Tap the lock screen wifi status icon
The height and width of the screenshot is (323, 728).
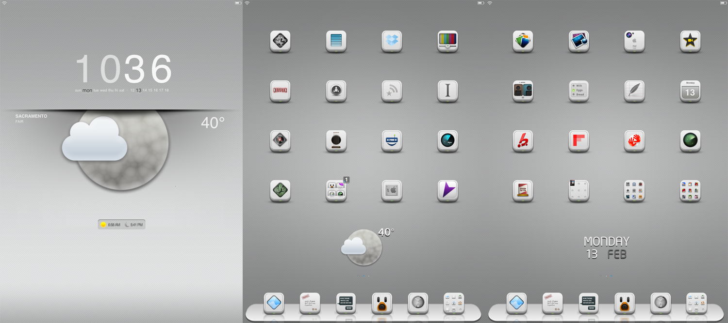tap(4, 3)
